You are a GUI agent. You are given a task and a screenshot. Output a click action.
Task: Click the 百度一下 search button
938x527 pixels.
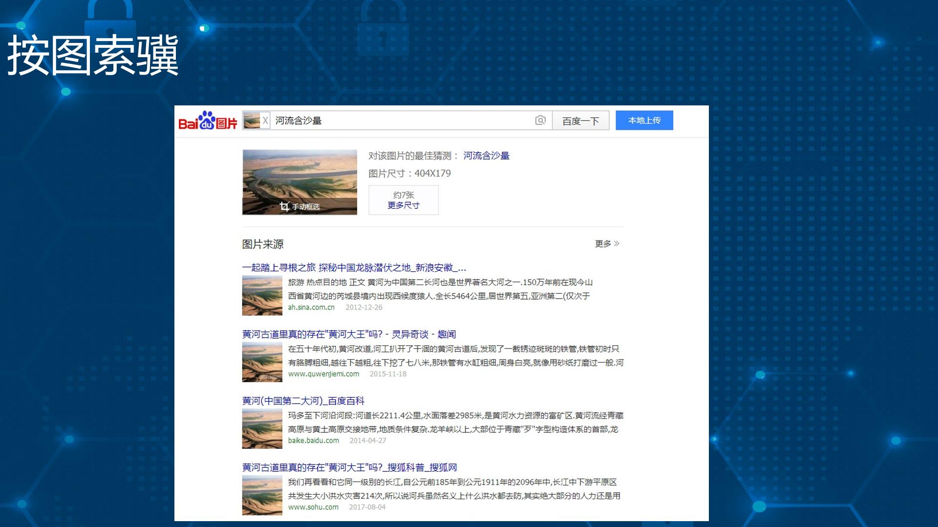(581, 121)
